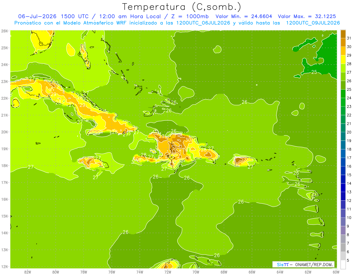
Task: Click the "1200UTC_06JUL2026" initialization time text
Action: (203, 23)
